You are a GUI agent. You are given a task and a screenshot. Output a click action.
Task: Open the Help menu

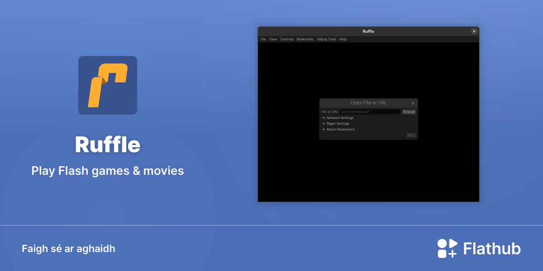tap(343, 39)
